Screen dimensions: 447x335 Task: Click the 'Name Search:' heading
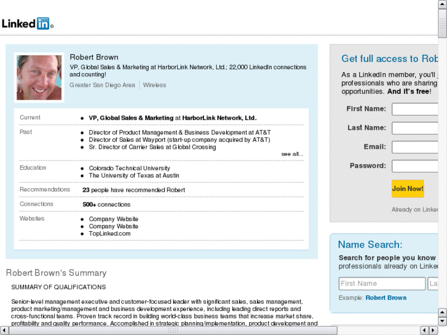point(370,245)
